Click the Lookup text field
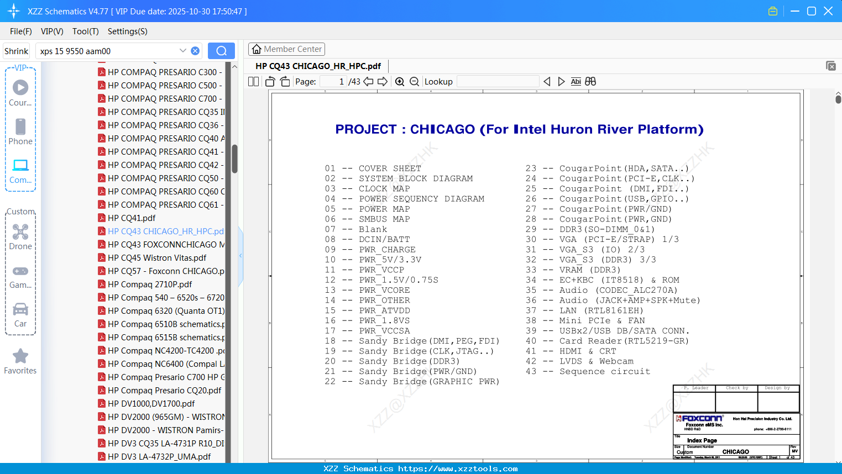This screenshot has height=474, width=842. 498,81
